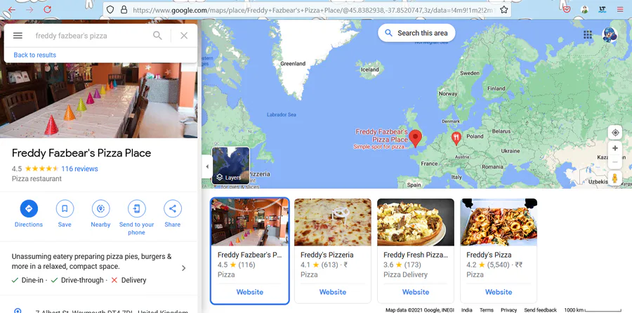
Task: Clear the search with X button
Action: (184, 36)
